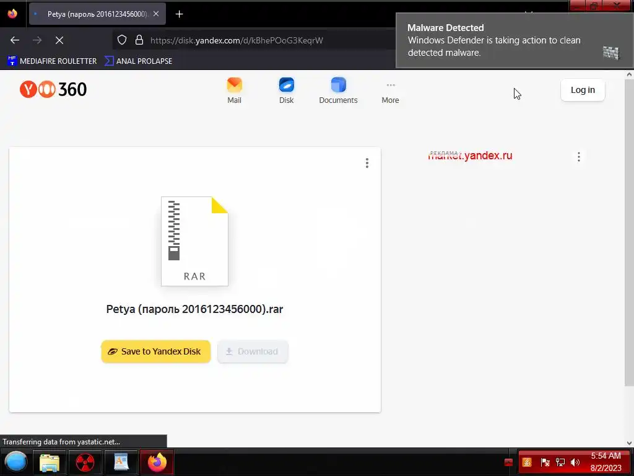The width and height of the screenshot is (634, 476).
Task: Open the ad block three-dot menu
Action: (x=579, y=157)
